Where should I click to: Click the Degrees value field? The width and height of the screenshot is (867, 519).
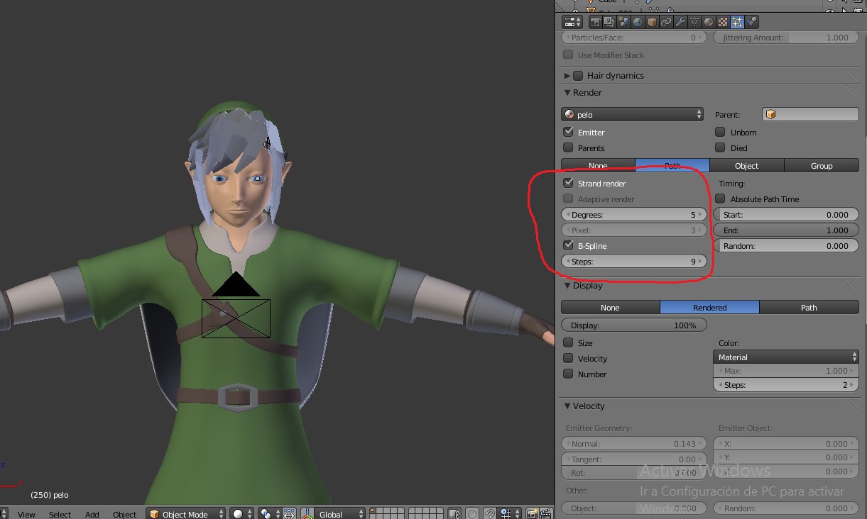coord(634,214)
